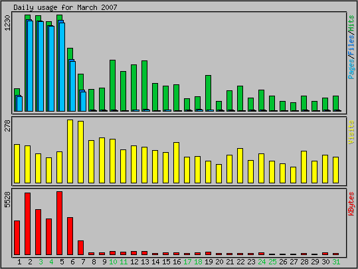Click day label 13 on the axis
358x269 pixels.
pyautogui.click(x=145, y=262)
